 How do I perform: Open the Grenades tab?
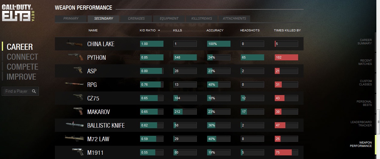[x=136, y=19]
